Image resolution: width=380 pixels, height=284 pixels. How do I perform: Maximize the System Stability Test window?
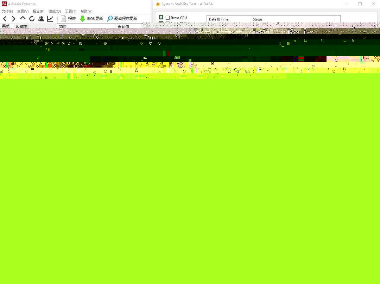pos(360,4)
